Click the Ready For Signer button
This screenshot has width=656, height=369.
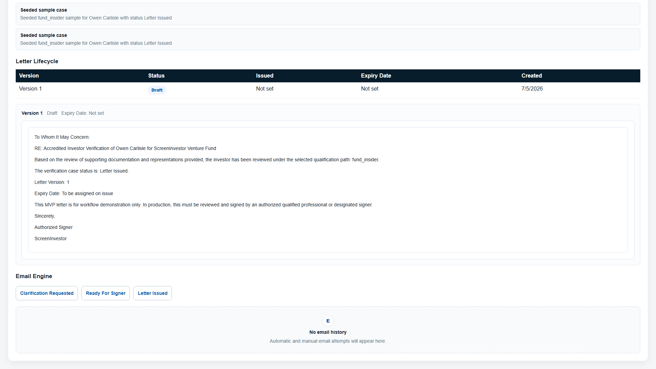pos(106,293)
